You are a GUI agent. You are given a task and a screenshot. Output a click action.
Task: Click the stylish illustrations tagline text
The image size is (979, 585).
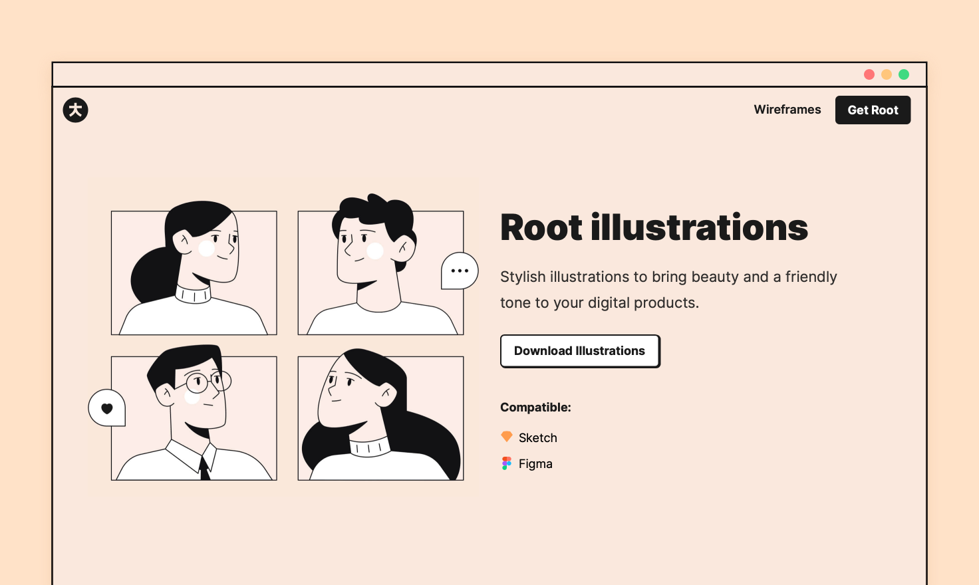tap(668, 289)
